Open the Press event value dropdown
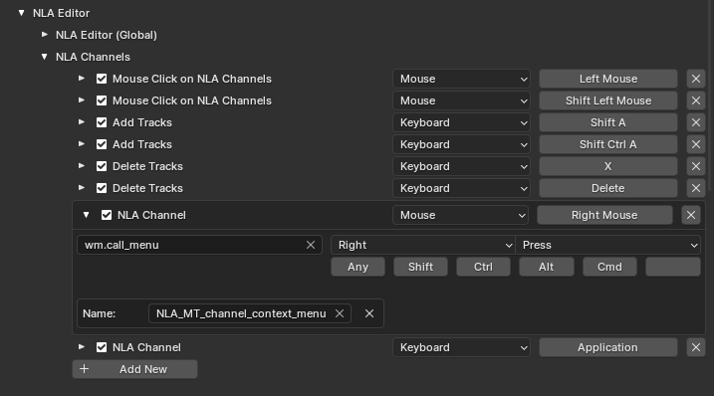This screenshot has width=714, height=396. tap(607, 245)
